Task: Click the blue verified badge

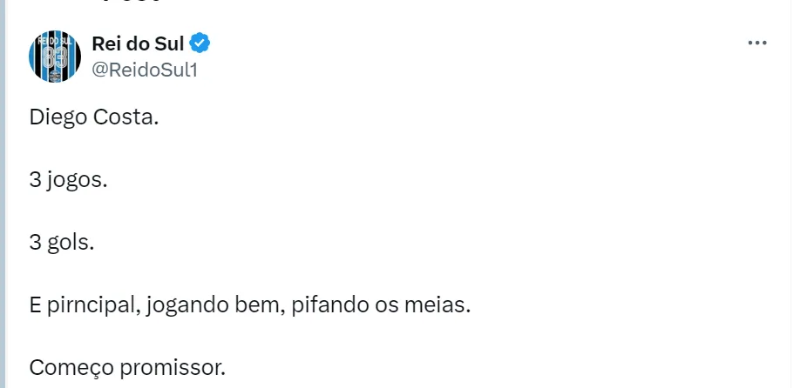Action: coord(200,43)
